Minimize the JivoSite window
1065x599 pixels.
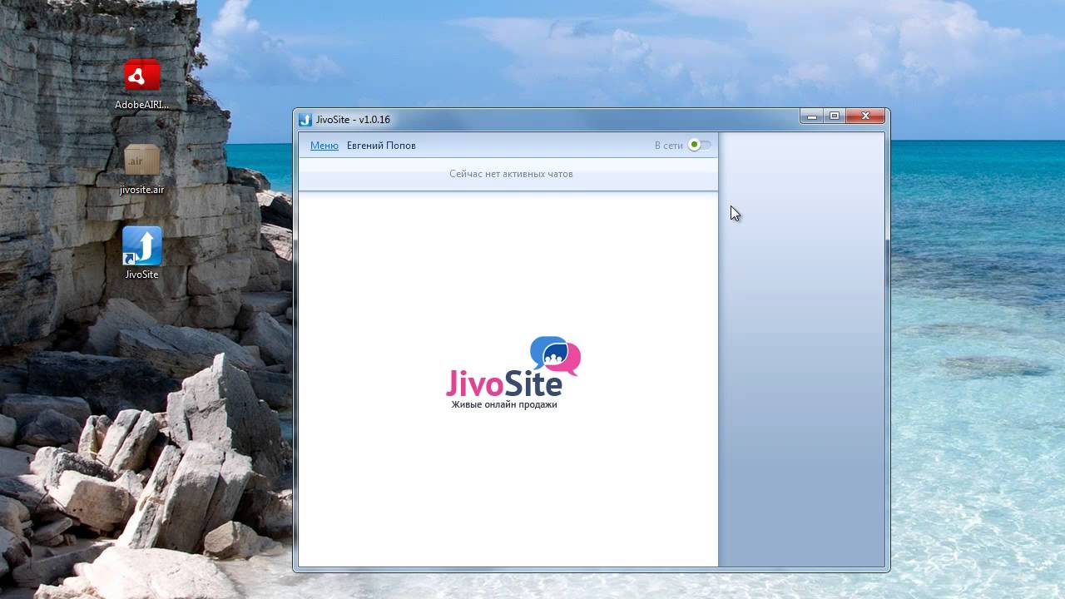click(812, 116)
